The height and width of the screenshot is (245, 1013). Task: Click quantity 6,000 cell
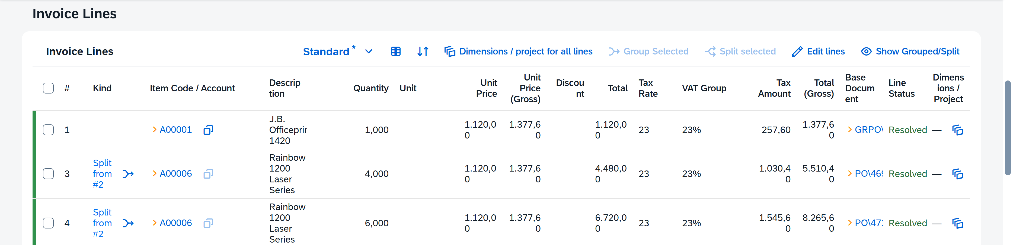(x=376, y=223)
